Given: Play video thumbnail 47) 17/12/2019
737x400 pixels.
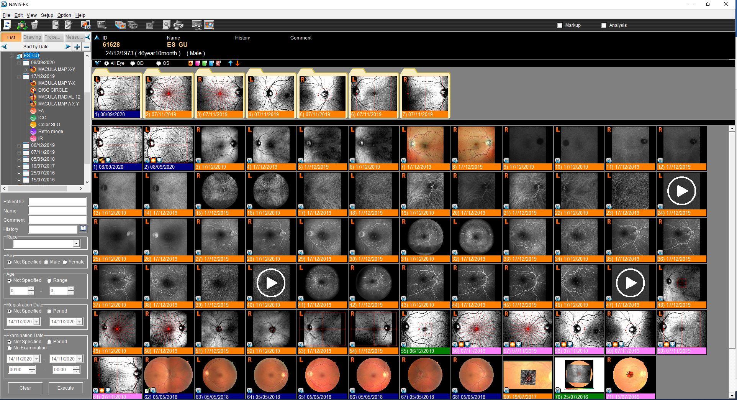Looking at the screenshot, I should pyautogui.click(x=630, y=283).
